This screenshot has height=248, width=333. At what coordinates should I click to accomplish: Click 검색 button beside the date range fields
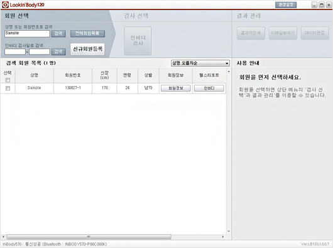(x=58, y=51)
